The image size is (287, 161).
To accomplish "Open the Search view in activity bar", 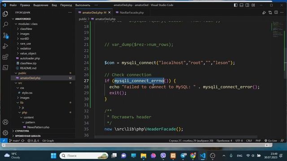I will pyautogui.click(x=5, y=25).
